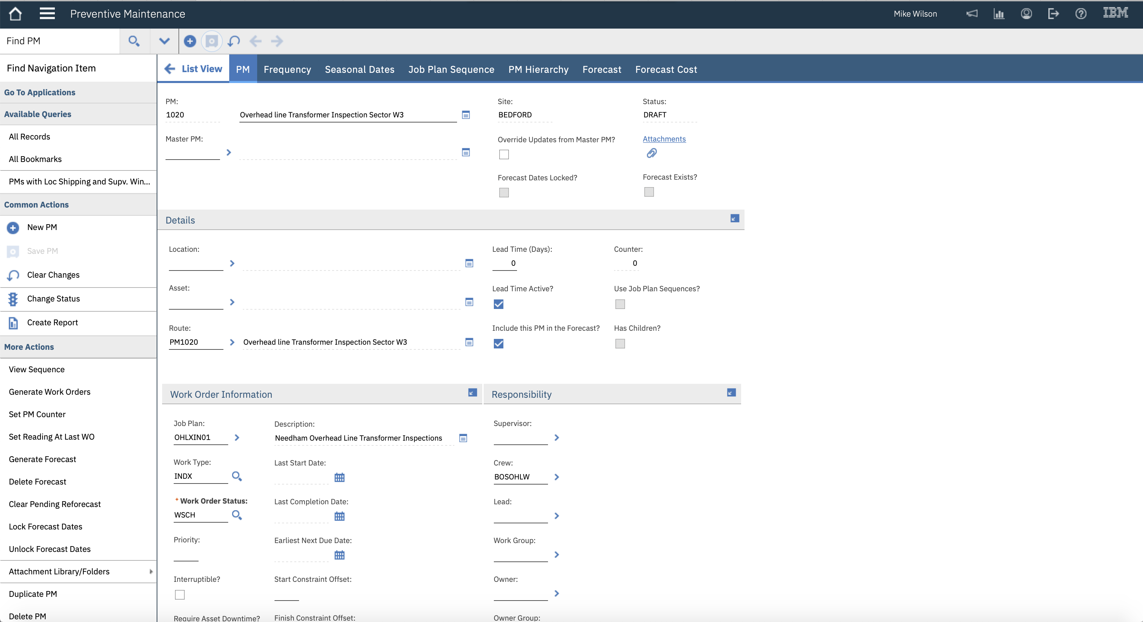The image size is (1143, 622).
Task: Open Crew field detail menu chevron
Action: [x=557, y=477]
